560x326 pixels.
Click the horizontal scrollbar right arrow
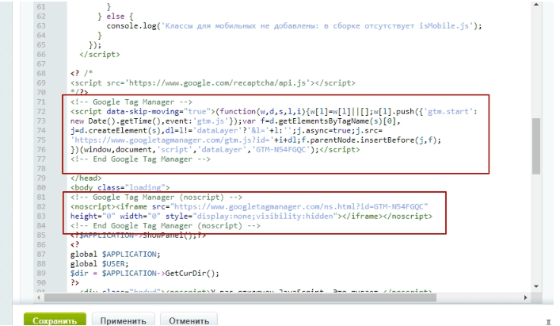(x=525, y=297)
